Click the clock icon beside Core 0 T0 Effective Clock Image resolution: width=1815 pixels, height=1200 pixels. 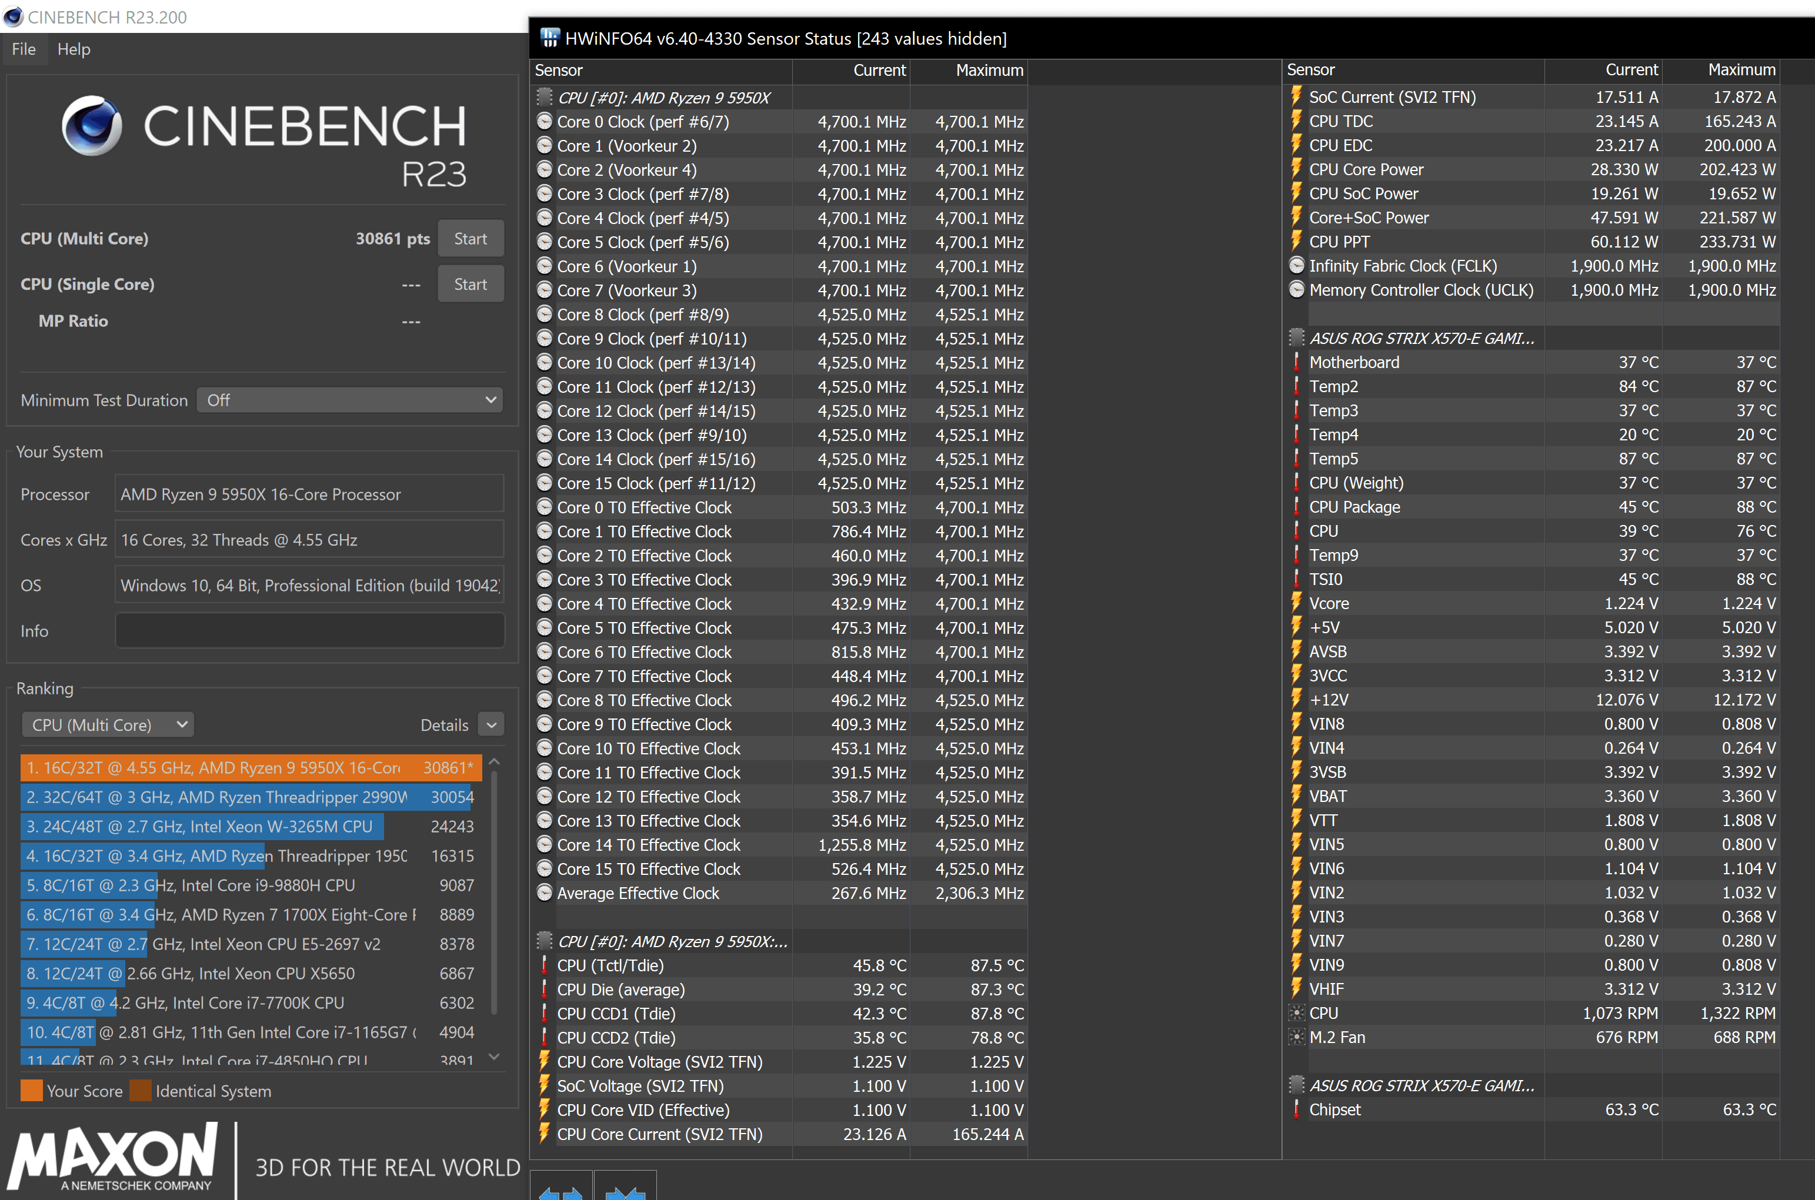tap(544, 507)
